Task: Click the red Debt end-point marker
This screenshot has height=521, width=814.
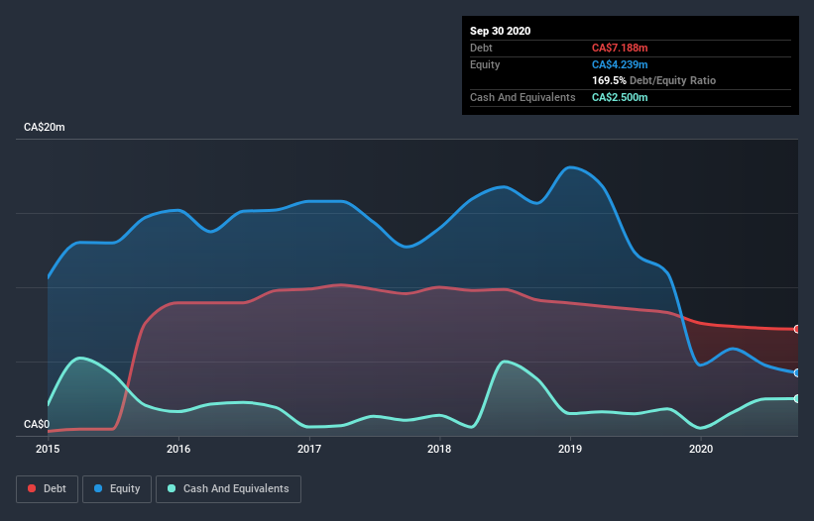Action: 797,329
